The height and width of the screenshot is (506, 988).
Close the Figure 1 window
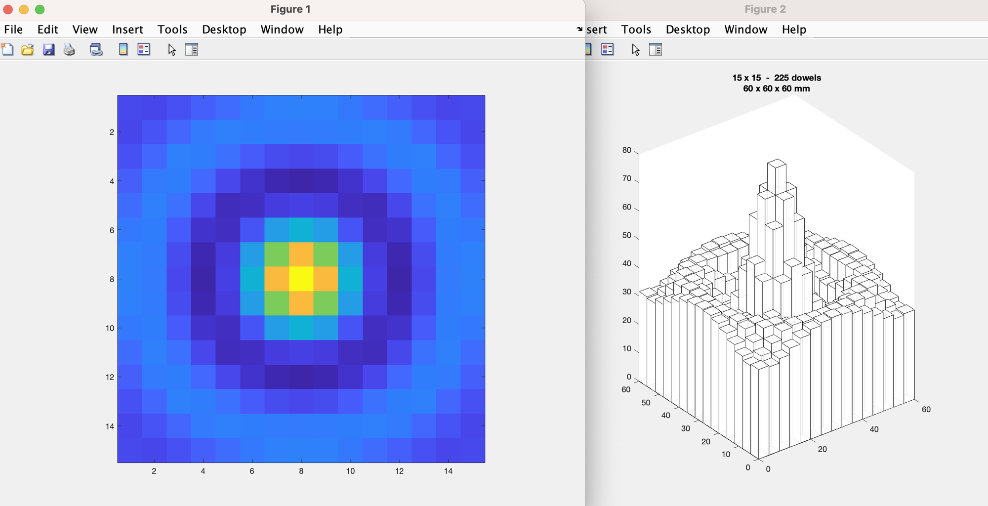8,9
